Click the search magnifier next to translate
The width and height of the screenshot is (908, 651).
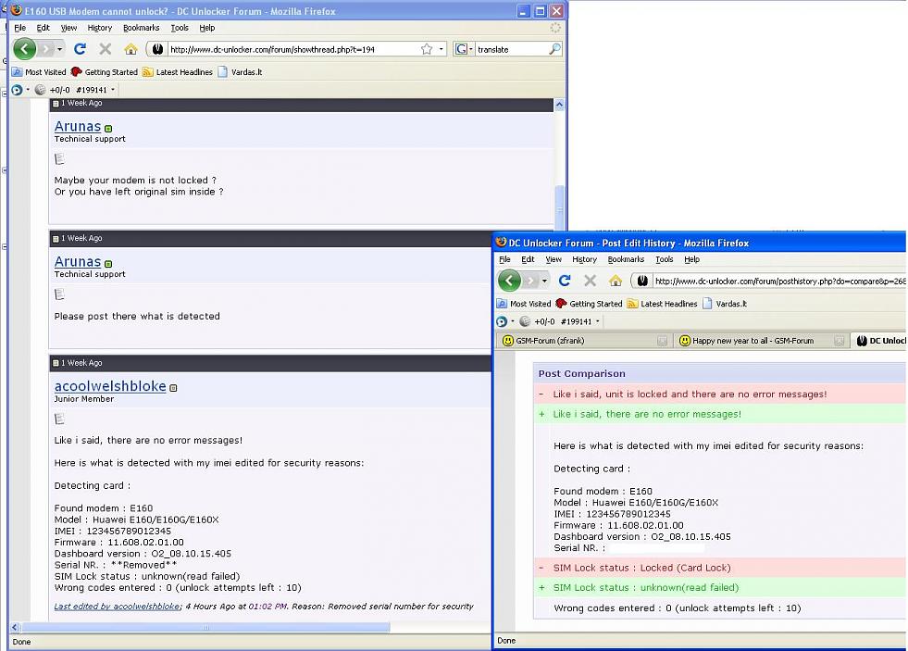(x=554, y=49)
